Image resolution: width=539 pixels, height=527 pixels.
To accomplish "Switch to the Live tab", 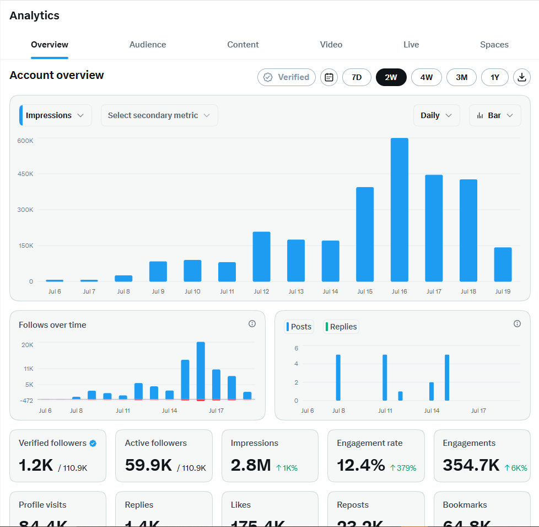I will coord(411,45).
